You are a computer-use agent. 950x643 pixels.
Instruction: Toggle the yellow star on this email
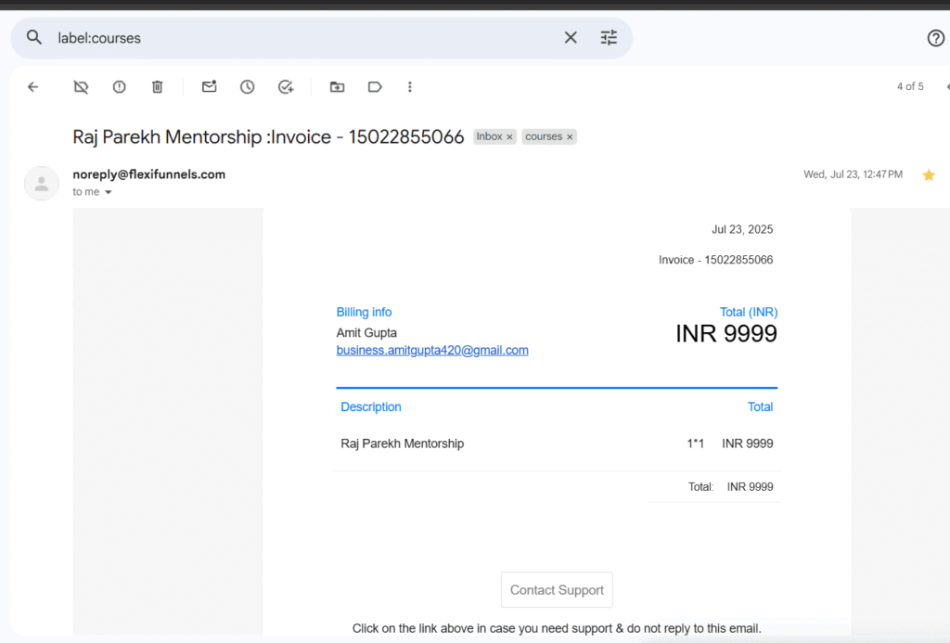click(928, 175)
